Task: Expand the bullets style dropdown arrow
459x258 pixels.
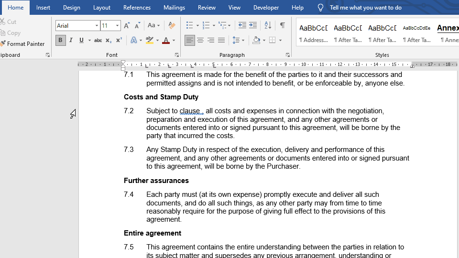Action: [x=197, y=26]
